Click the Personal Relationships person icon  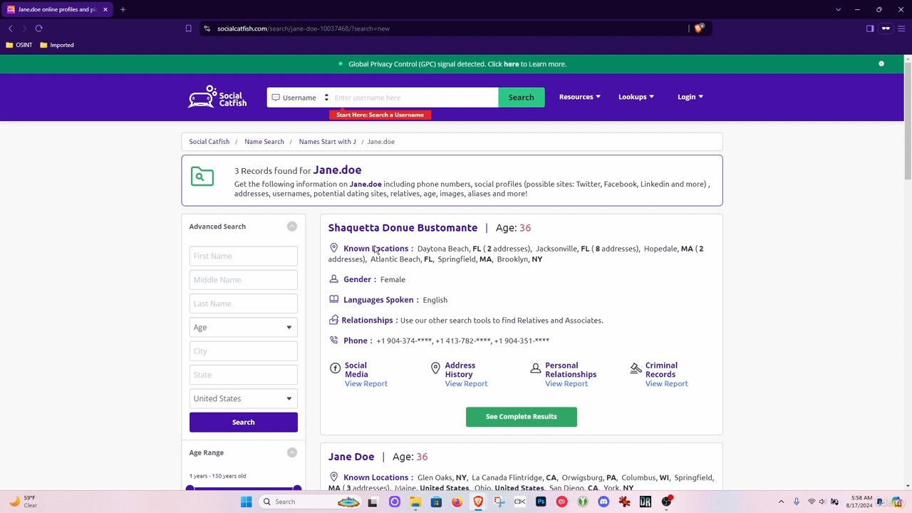(536, 368)
